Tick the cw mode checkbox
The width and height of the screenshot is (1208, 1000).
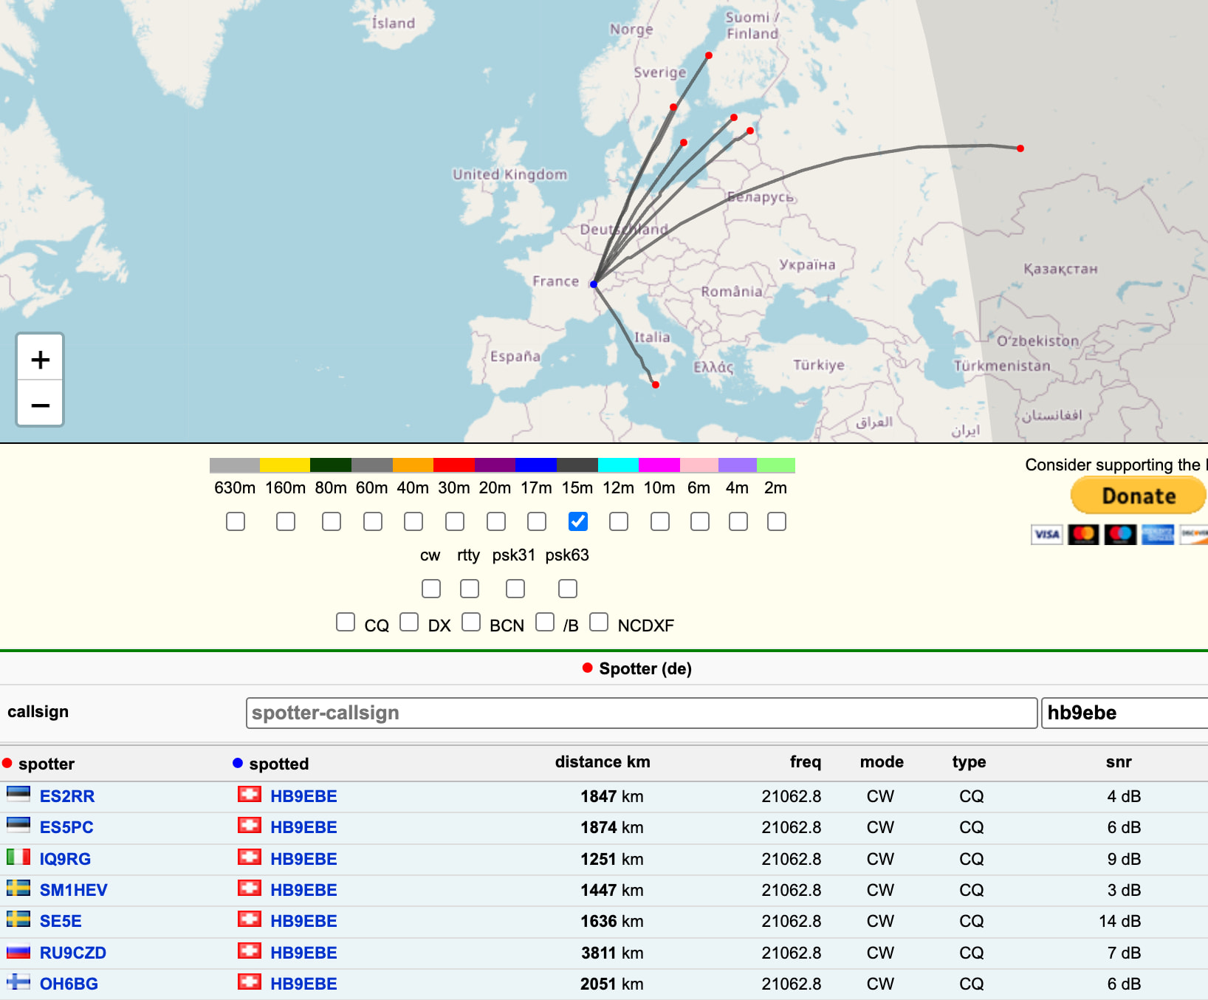coord(431,589)
